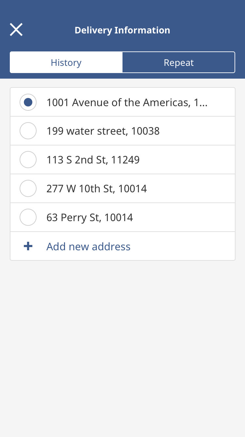
Task: Close the Delivery Information screen with X
Action: click(x=16, y=30)
